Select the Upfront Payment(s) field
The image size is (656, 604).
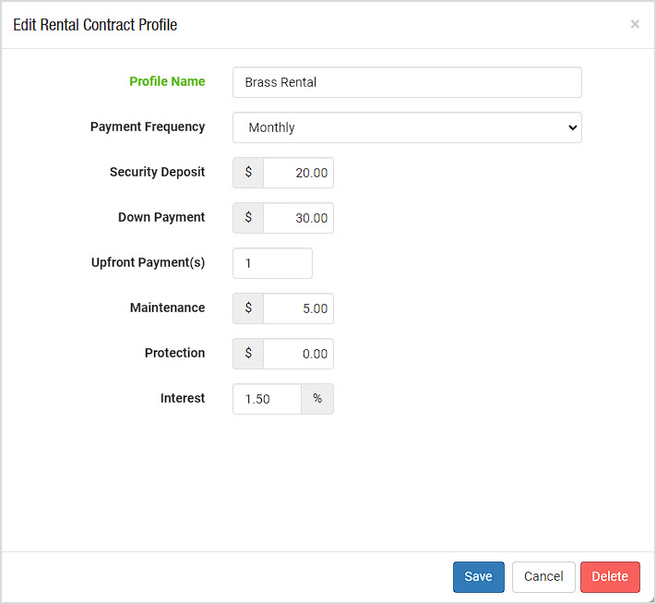tap(272, 263)
